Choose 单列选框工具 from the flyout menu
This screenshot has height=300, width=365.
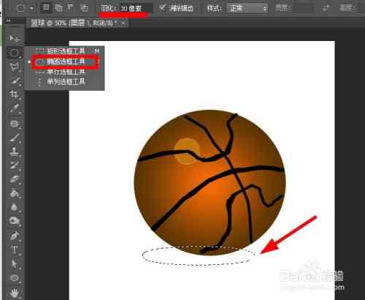click(x=65, y=81)
